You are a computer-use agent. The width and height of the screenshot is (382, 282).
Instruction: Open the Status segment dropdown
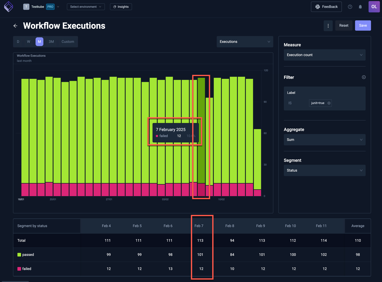point(324,170)
